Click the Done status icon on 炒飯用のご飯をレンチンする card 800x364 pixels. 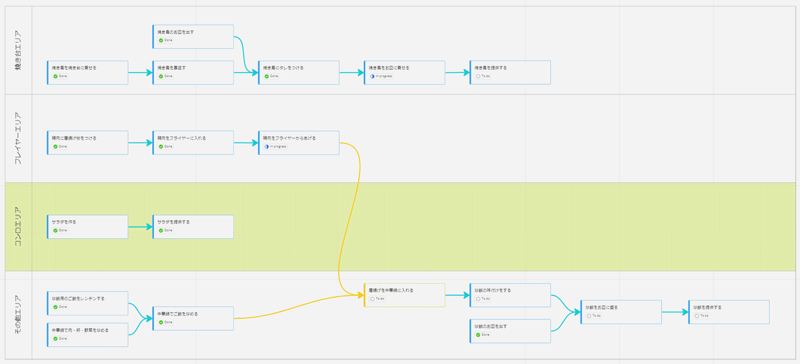[55, 307]
